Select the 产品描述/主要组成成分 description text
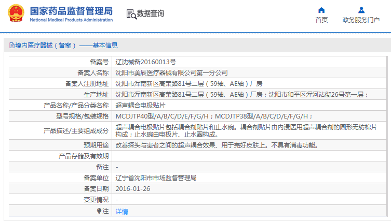Viewport: 391px width, 222px height. (246, 131)
